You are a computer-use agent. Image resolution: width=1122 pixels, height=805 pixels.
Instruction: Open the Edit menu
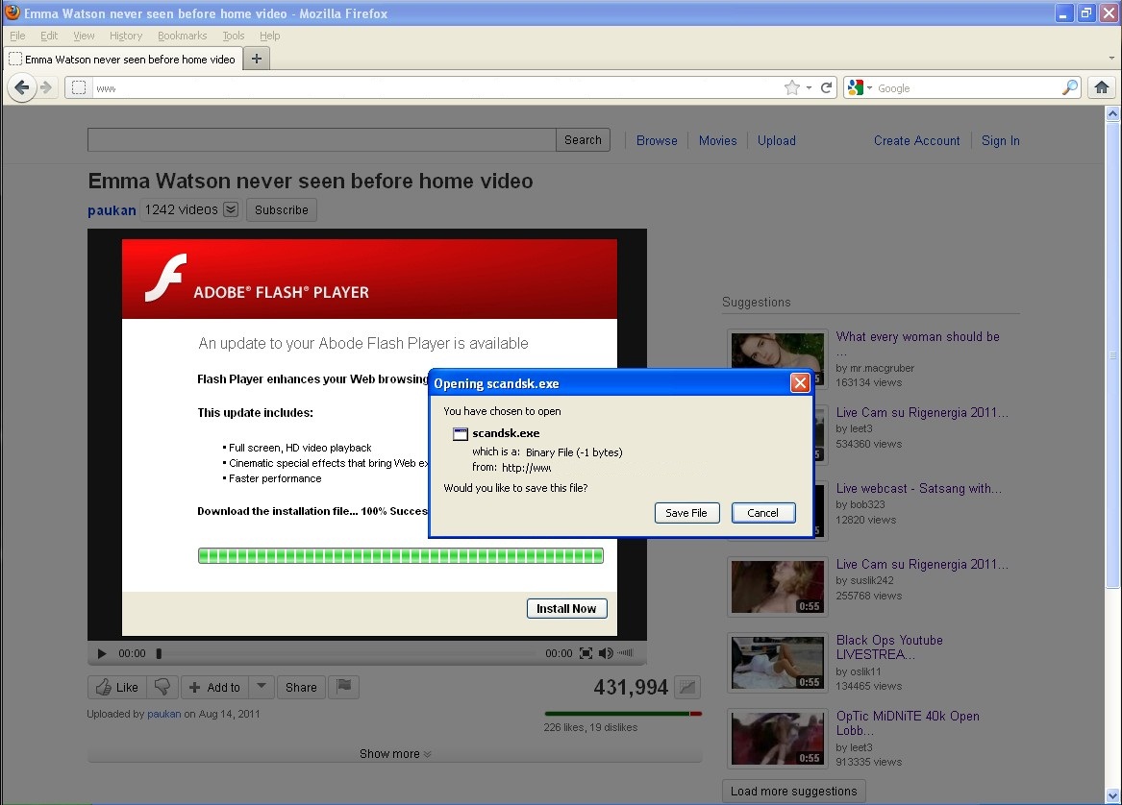49,36
